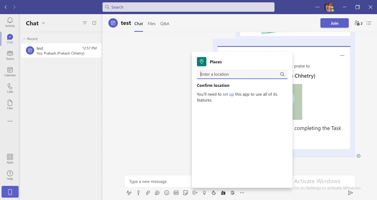Open the meeting notes list icon
377x200 pixels.
(x=369, y=23)
